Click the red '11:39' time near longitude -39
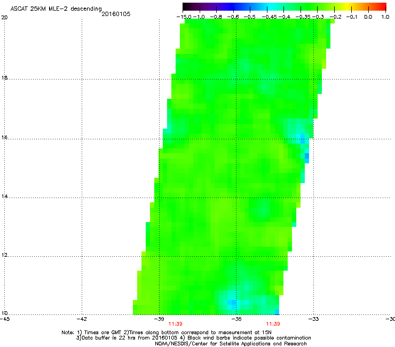Image resolution: width=395 pixels, height=347 pixels. click(x=175, y=324)
